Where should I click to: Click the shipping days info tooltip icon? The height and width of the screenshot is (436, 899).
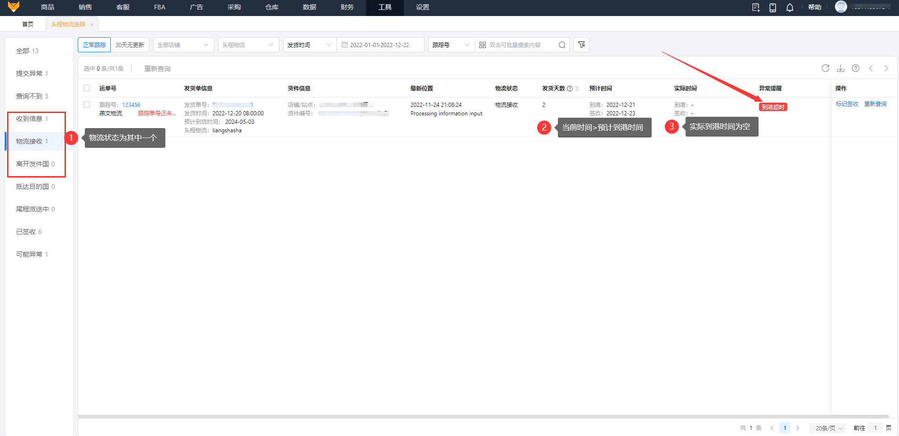tap(570, 89)
